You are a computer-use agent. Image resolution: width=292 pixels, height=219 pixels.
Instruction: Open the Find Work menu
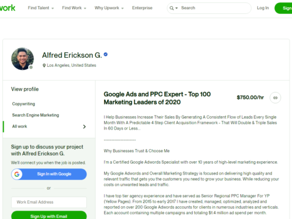(x=74, y=8)
